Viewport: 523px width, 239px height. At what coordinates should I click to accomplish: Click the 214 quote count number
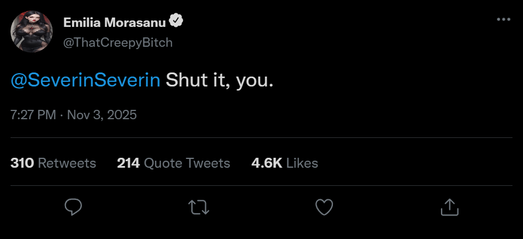128,163
